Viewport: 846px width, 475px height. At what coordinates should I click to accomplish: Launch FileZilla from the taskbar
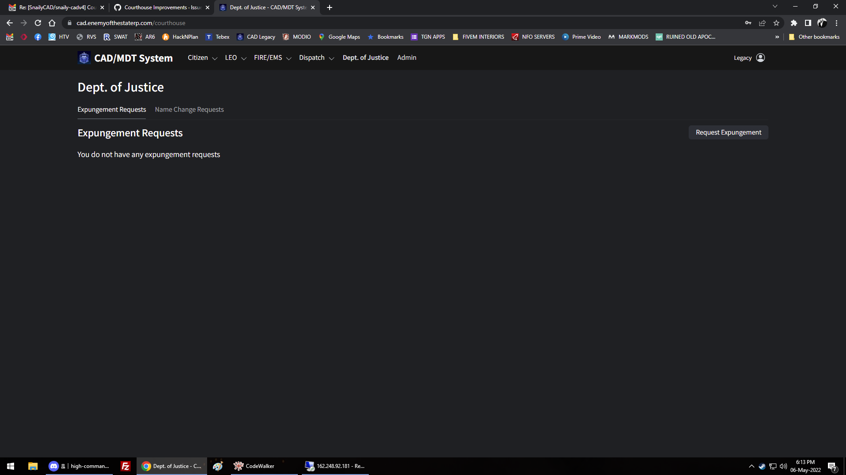[x=126, y=466]
